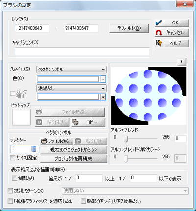Click the デフォルト(D) button
Image resolution: width=196 pixels, height=211 pixels.
(129, 29)
